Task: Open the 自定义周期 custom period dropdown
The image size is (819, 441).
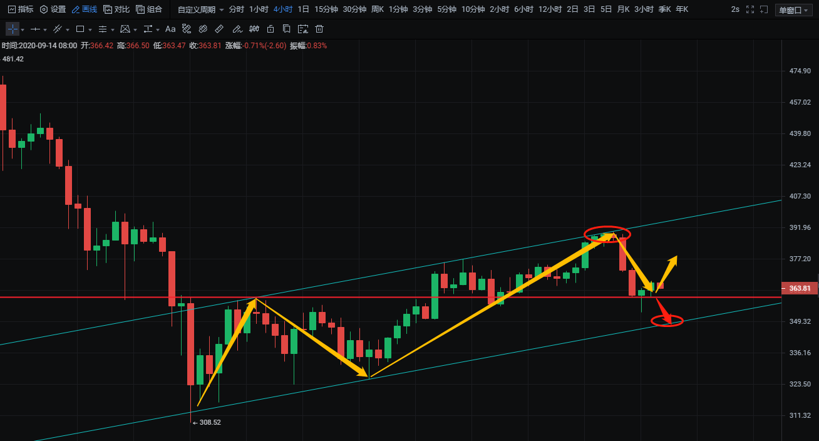Action: (200, 9)
